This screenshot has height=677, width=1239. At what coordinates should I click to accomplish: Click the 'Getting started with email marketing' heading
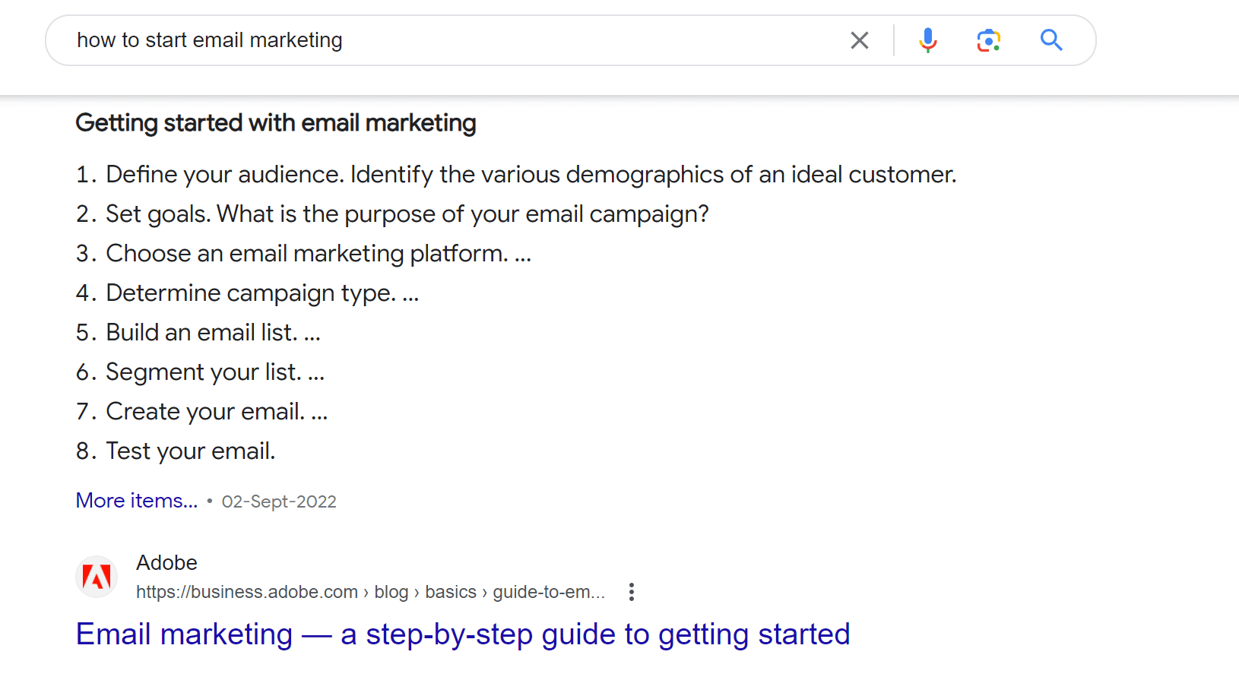[276, 123]
